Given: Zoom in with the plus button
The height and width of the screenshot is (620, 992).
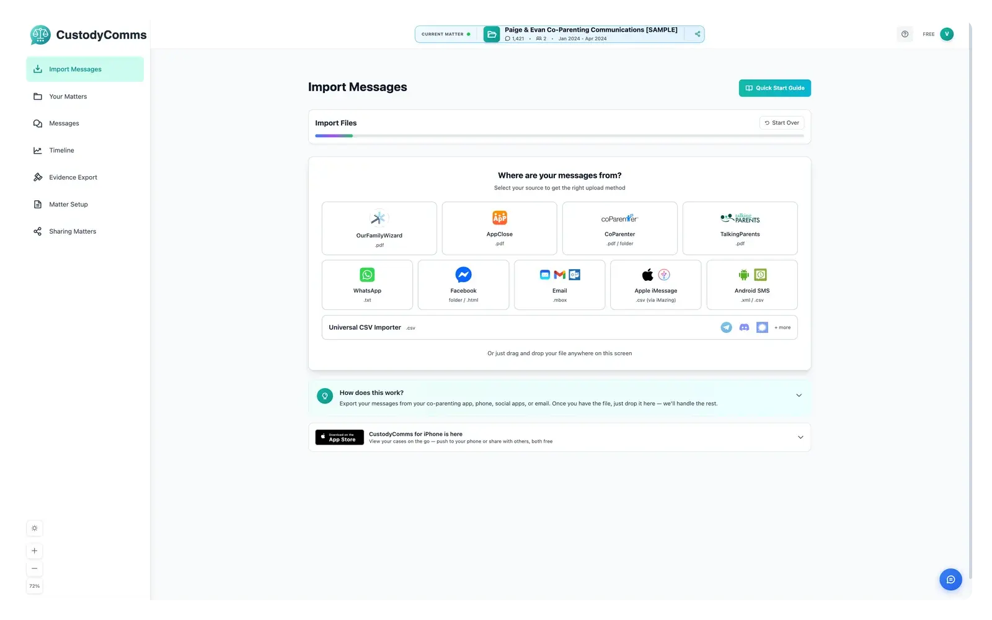Looking at the screenshot, I should point(35,551).
